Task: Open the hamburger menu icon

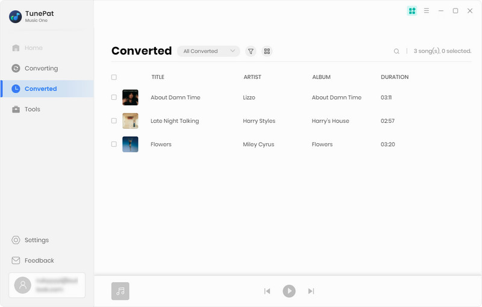Action: point(427,11)
